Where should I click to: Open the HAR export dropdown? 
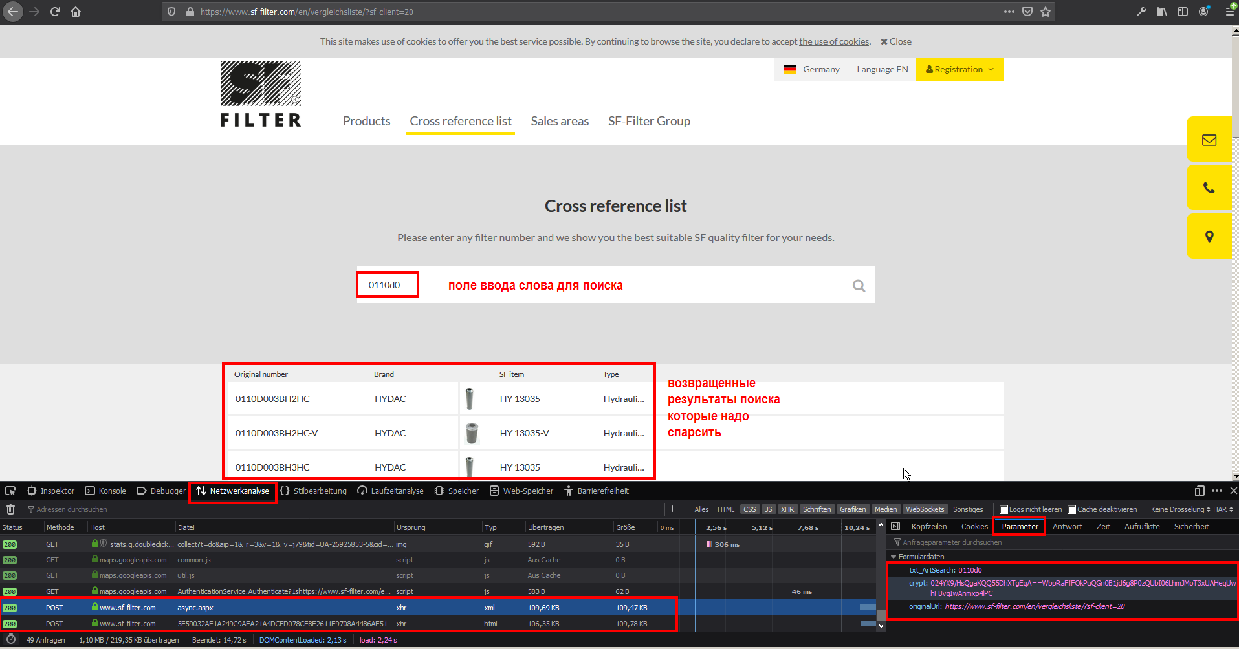[x=1223, y=509]
